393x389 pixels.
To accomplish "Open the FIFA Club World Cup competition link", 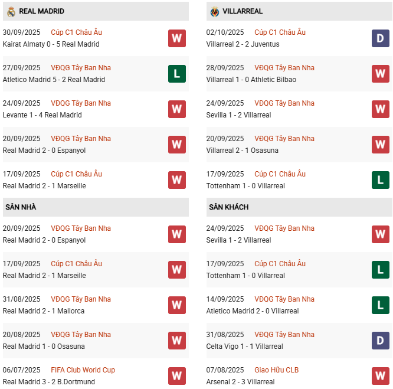I will [83, 370].
